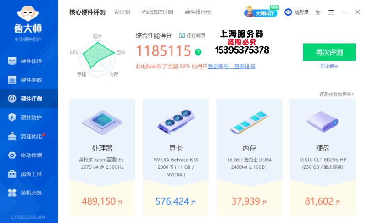Open 装机必备 in the sidebar

(29, 193)
